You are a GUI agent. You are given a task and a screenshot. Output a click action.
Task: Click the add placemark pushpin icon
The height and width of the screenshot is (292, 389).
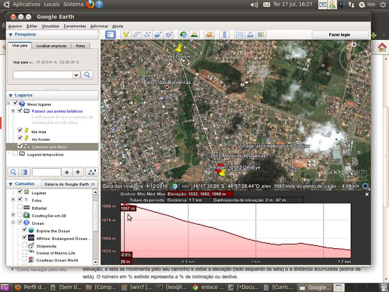[x=126, y=35]
